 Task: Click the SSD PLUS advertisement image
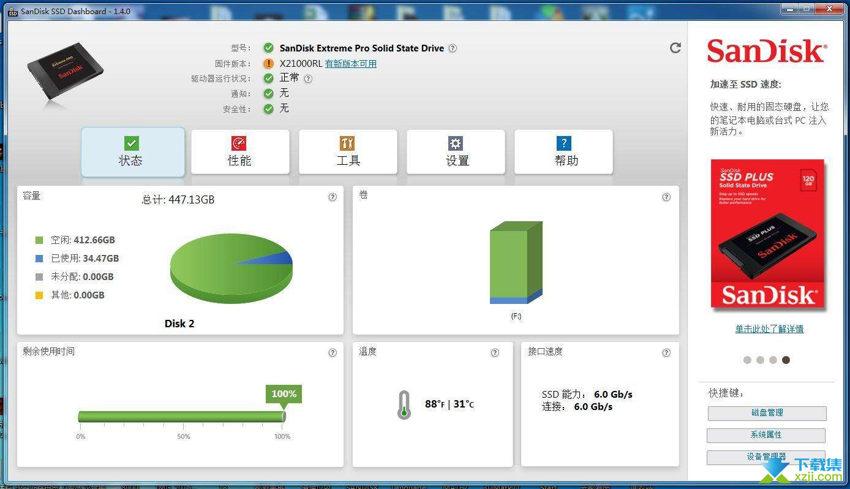[767, 234]
